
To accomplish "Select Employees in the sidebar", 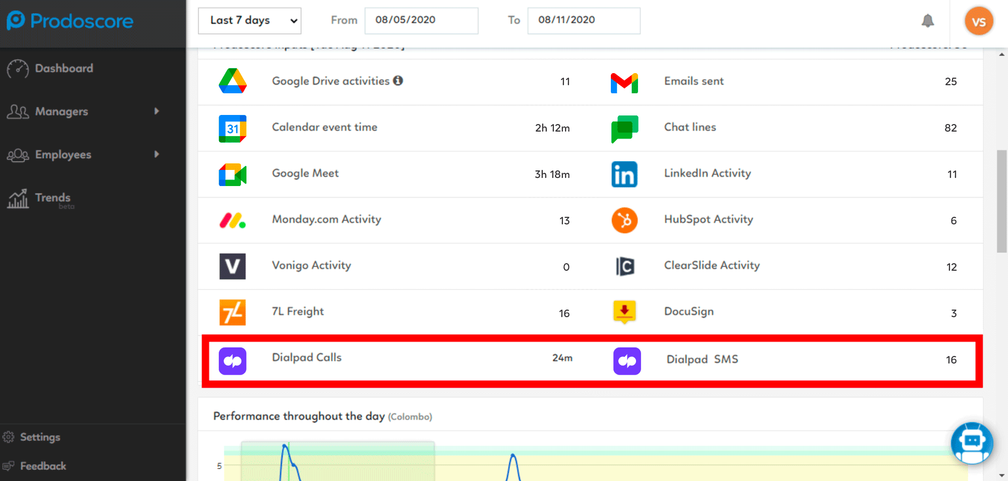I will click(63, 155).
